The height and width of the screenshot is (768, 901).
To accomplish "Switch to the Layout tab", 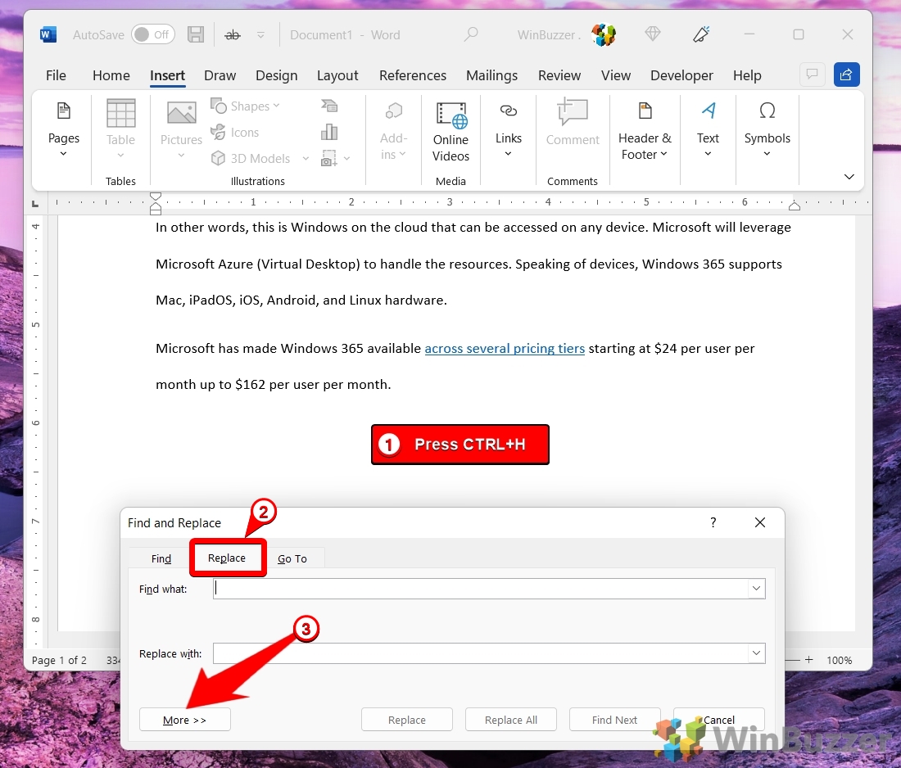I will (337, 75).
